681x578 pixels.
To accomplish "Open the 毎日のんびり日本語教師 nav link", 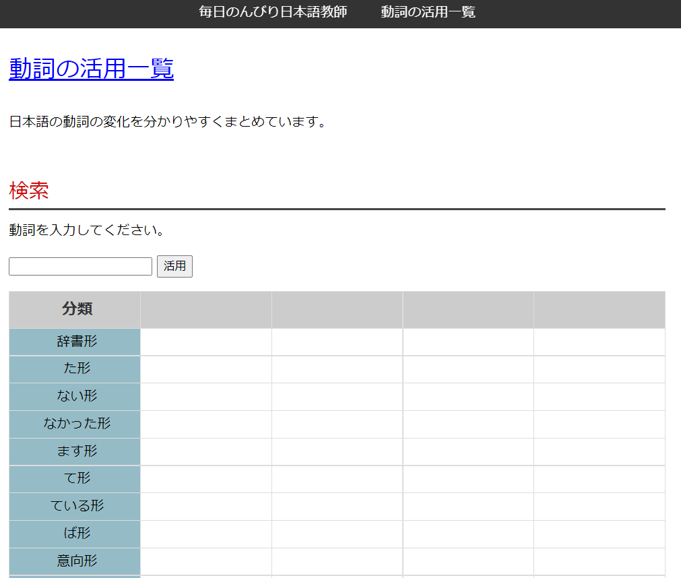I will click(x=273, y=12).
